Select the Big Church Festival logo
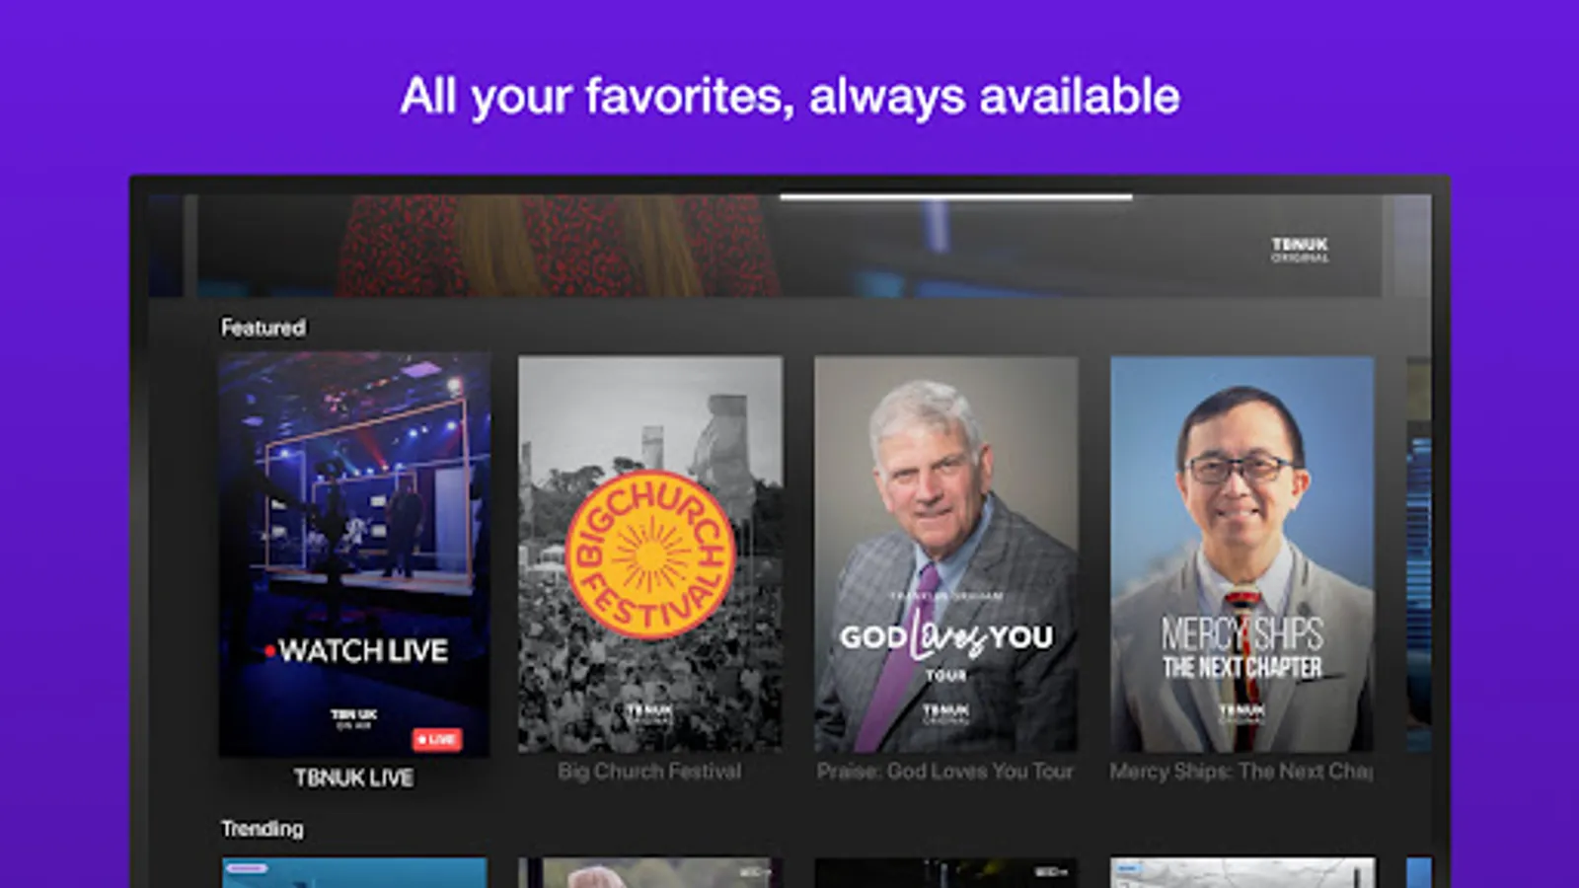This screenshot has width=1579, height=888. pyautogui.click(x=650, y=555)
